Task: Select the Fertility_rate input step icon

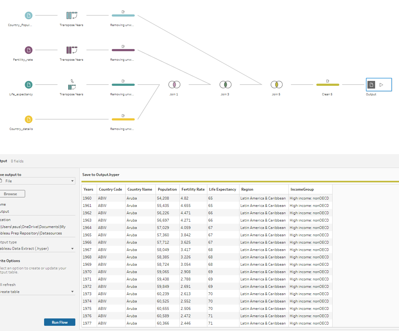Action: (x=28, y=50)
